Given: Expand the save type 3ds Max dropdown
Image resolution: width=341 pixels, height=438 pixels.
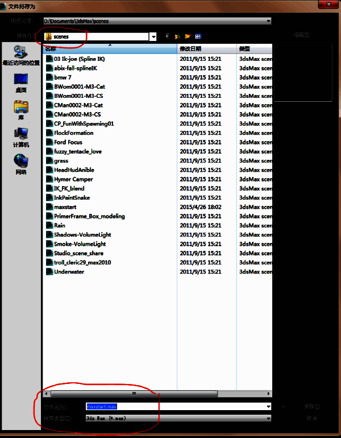Looking at the screenshot, I should (268, 418).
